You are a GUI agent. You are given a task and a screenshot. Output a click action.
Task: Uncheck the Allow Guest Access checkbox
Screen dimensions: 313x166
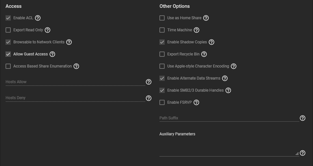8,54
